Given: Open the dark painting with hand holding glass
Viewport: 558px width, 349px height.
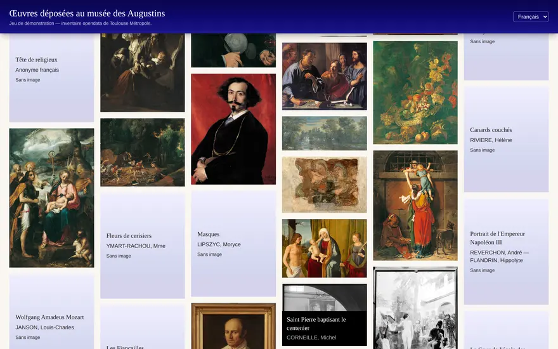Looking at the screenshot, I should (233, 50).
